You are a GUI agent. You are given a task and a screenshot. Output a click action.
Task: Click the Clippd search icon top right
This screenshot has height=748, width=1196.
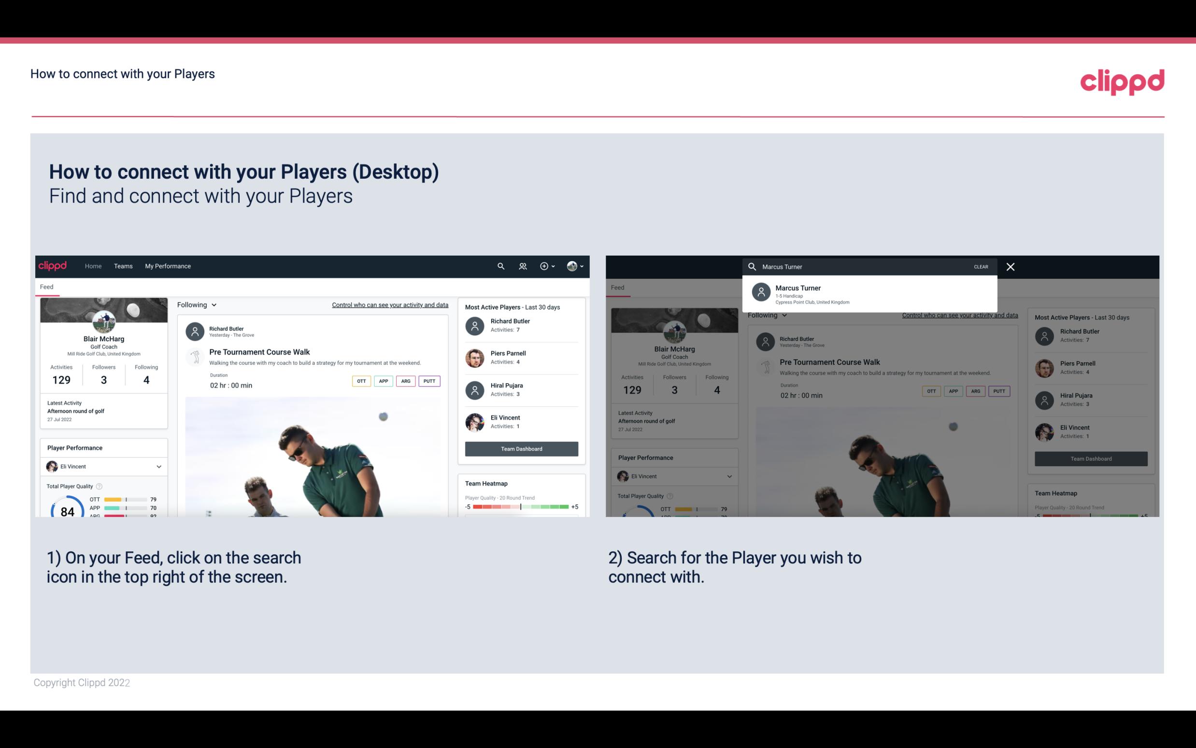click(x=500, y=265)
